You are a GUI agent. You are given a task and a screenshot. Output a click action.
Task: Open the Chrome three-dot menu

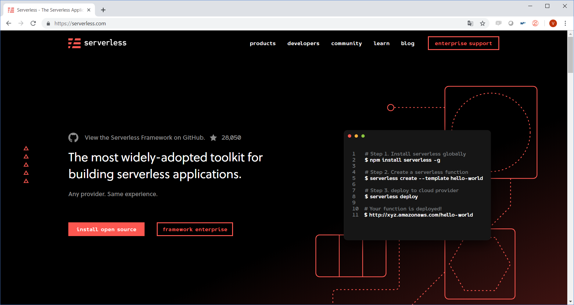[565, 23]
